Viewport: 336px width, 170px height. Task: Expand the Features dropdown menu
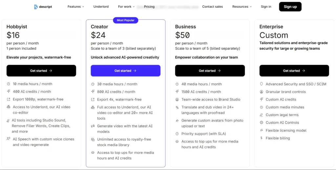pos(76,7)
